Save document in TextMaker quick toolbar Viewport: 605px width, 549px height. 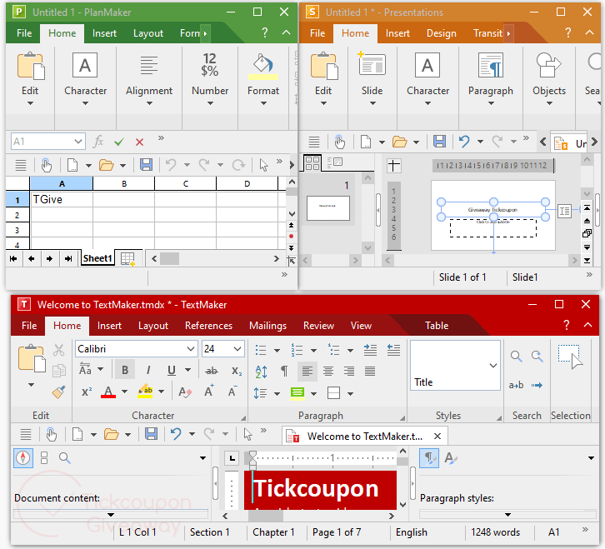click(x=151, y=434)
